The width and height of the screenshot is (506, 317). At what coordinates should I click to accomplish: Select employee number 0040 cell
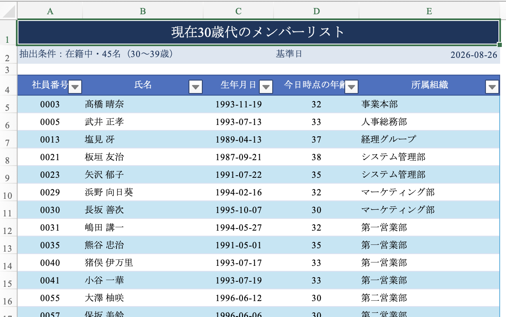pyautogui.click(x=50, y=262)
